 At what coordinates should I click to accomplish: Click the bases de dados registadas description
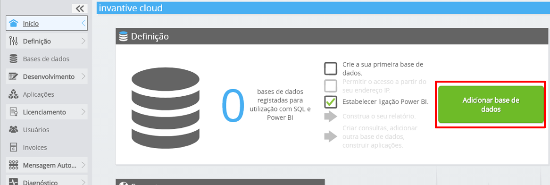[280, 105]
